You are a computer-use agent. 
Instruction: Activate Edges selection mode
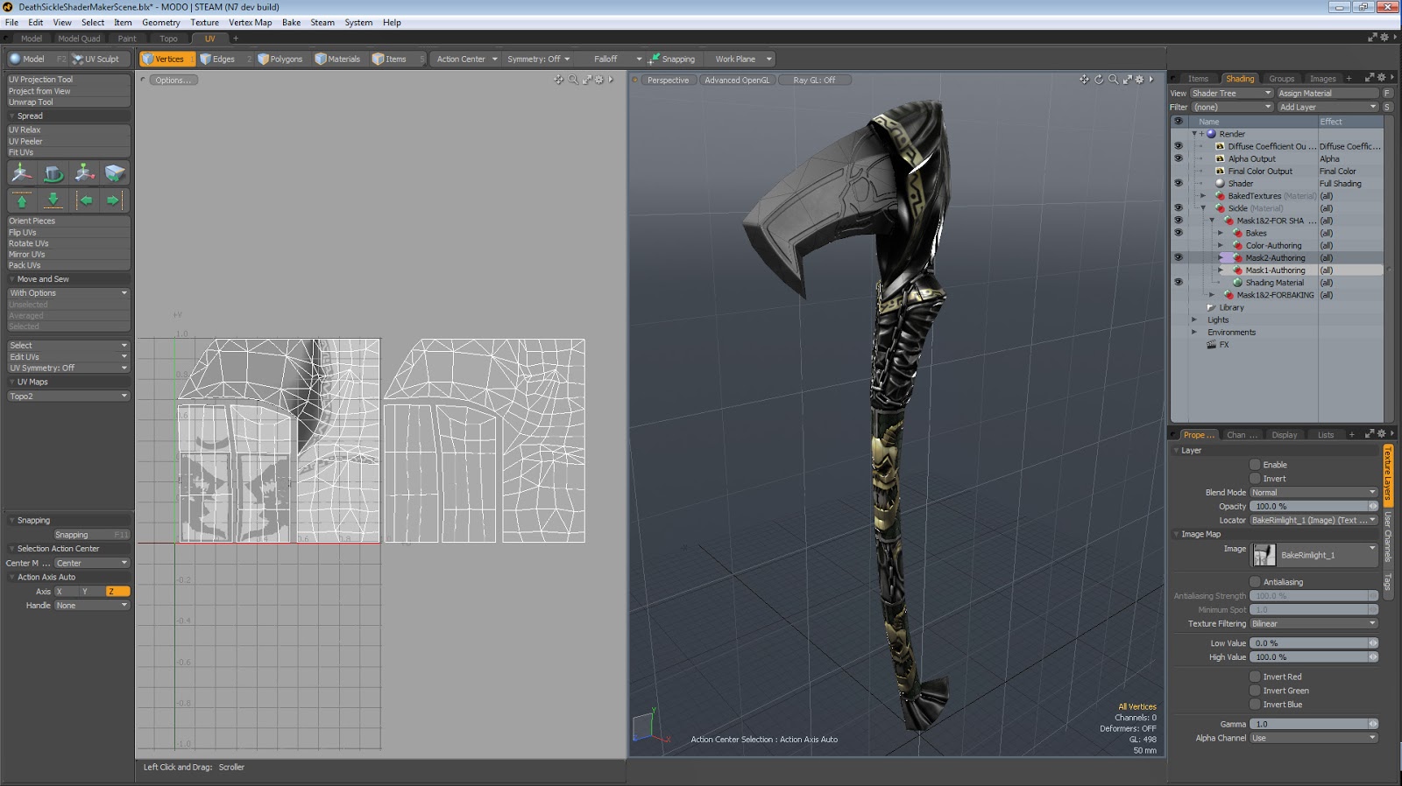click(x=218, y=60)
